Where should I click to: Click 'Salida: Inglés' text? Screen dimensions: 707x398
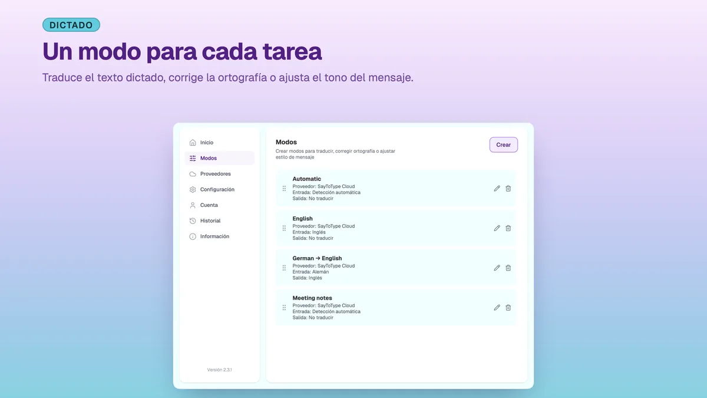308,278
